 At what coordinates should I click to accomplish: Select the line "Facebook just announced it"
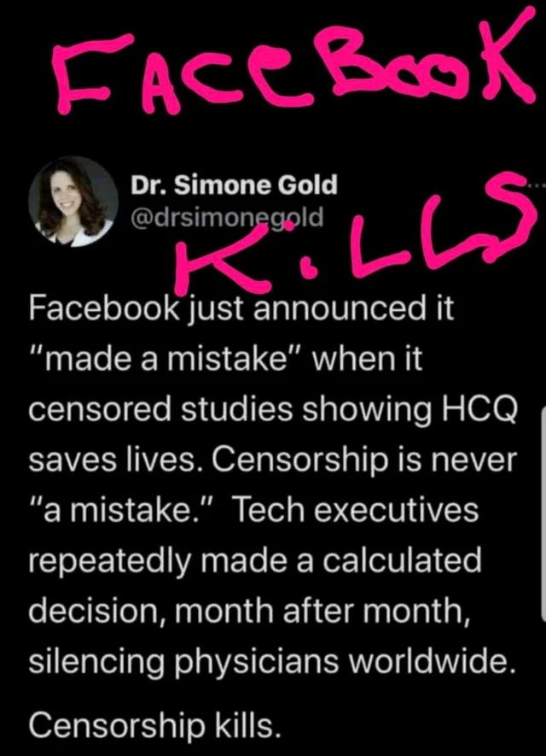(241, 310)
